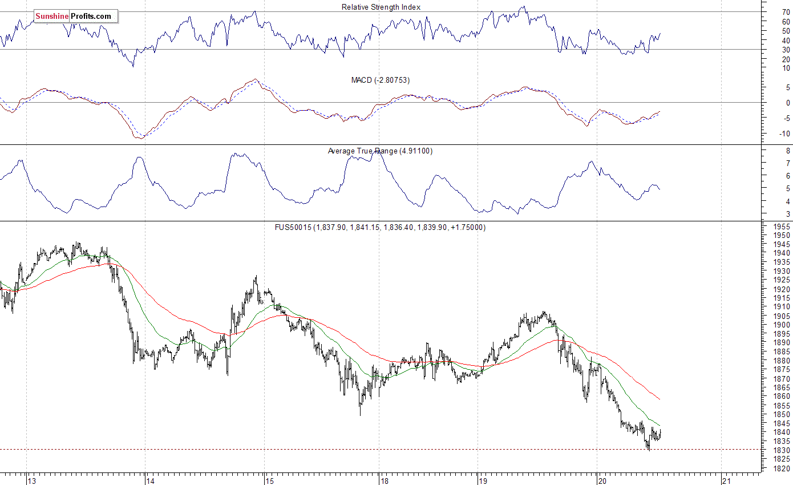Click date label 21 on the time axis

pos(726,481)
